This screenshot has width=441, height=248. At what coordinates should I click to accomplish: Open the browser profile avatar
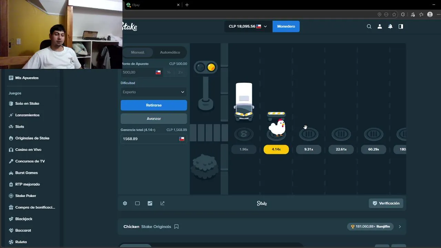(430, 14)
